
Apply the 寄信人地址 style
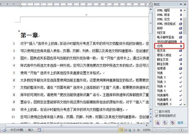[169, 55]
